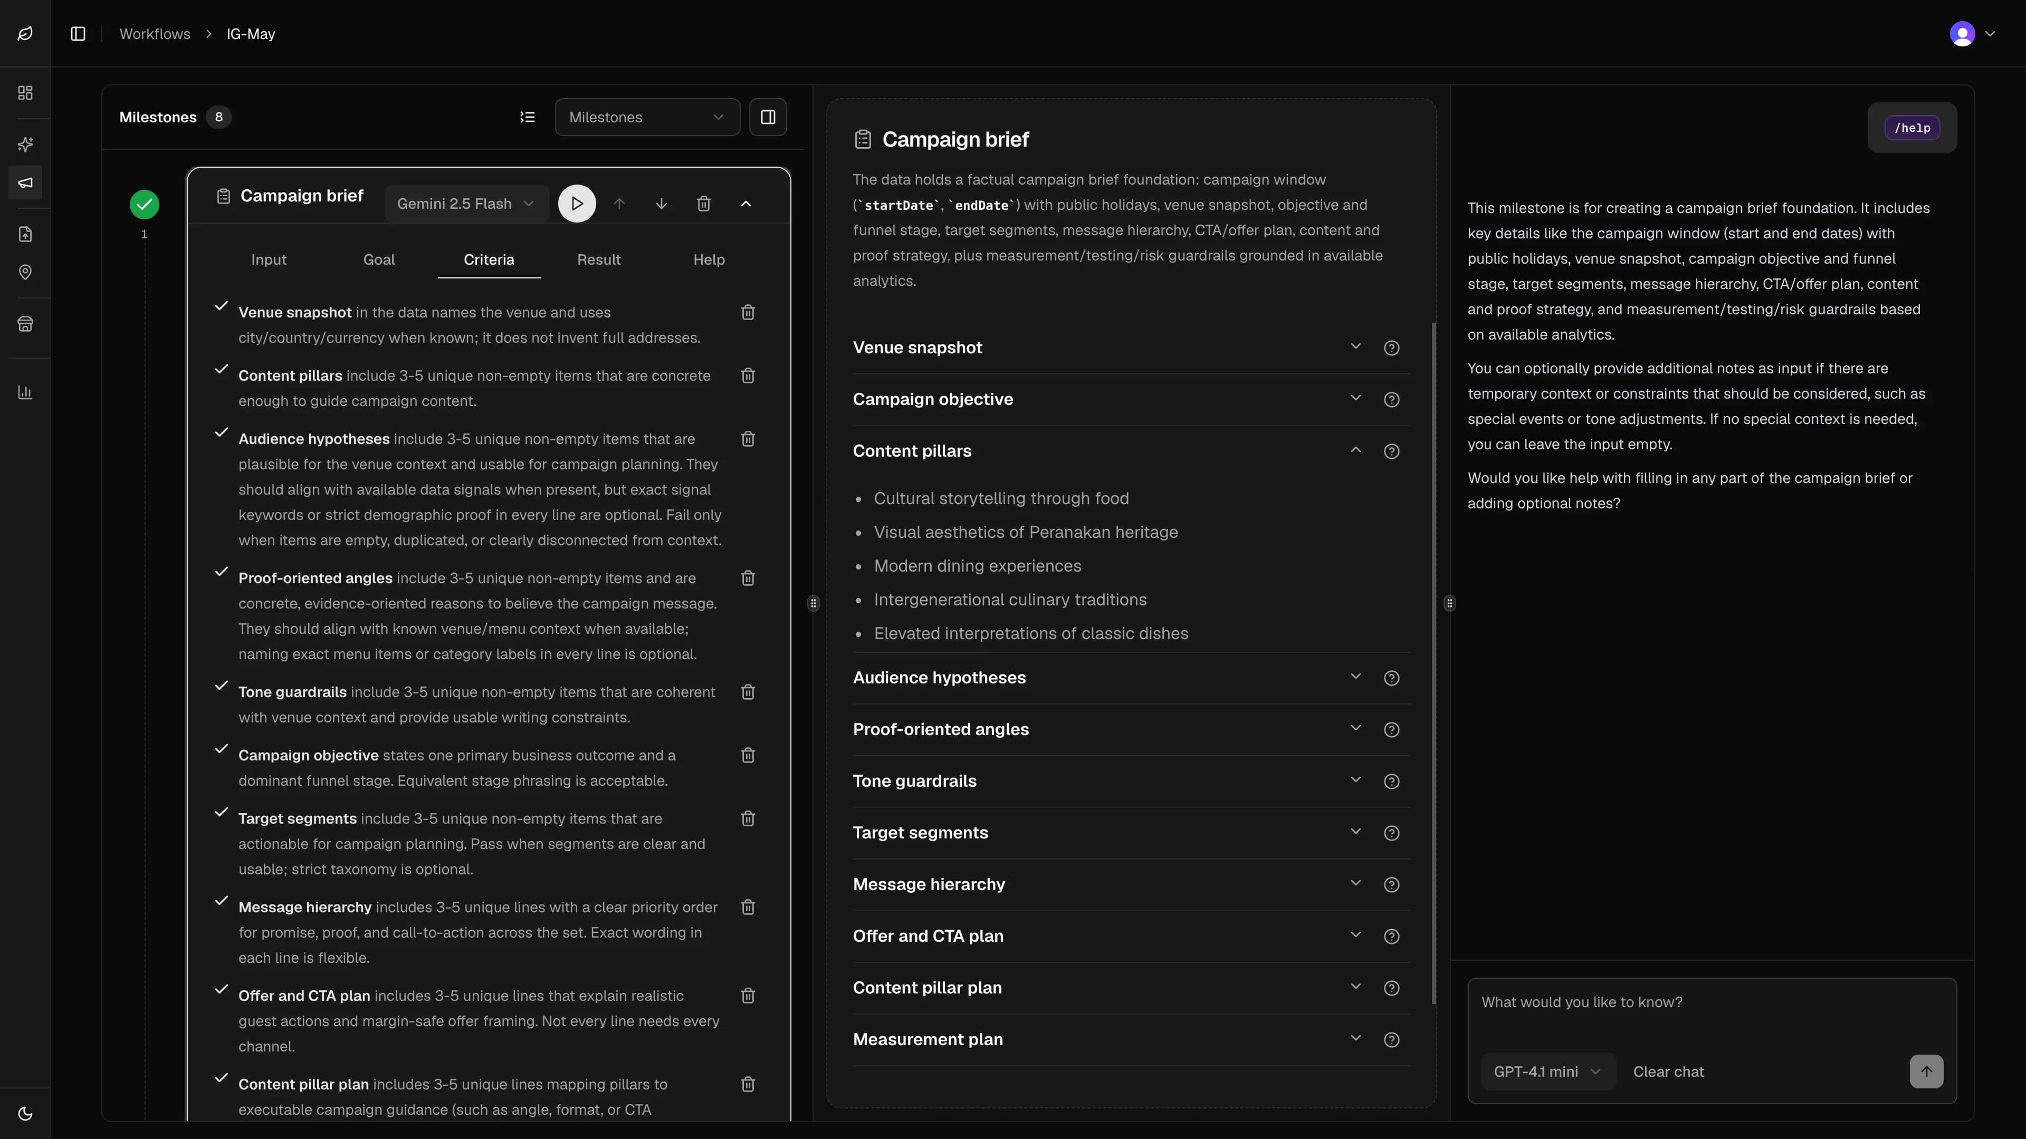Toggle the split panel layout button
Screen dimensions: 2026x1139
click(x=768, y=117)
